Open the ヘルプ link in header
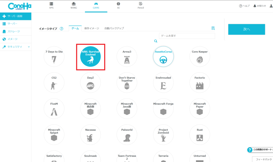 click(x=244, y=6)
